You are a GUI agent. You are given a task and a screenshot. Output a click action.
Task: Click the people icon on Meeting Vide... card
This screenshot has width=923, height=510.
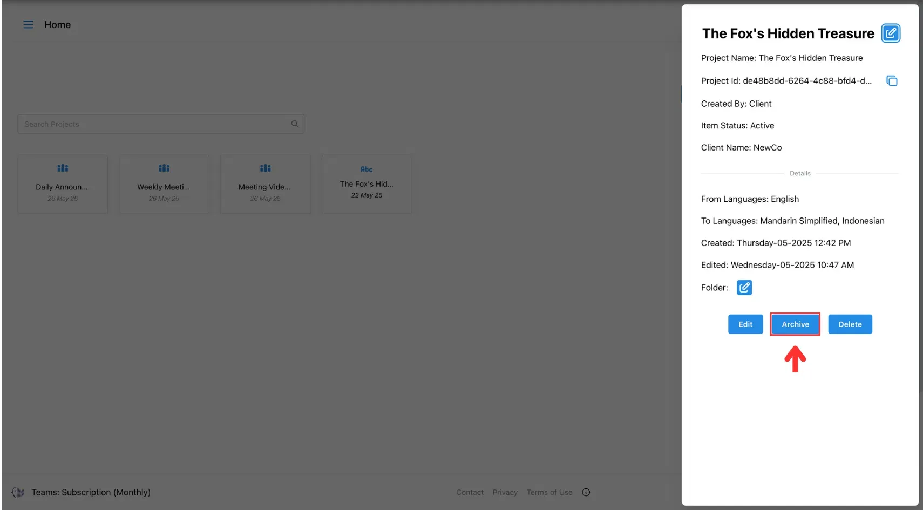(x=266, y=168)
